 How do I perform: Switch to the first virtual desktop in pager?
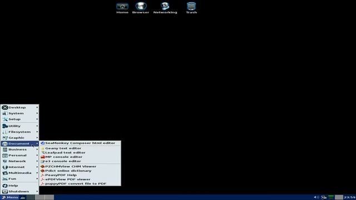[x=31, y=197]
